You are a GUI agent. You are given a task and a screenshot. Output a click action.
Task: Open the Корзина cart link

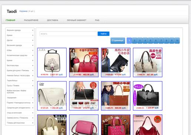point(23,11)
